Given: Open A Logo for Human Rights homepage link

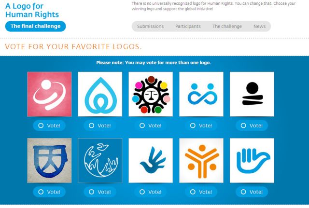Looking at the screenshot, I should [32, 10].
